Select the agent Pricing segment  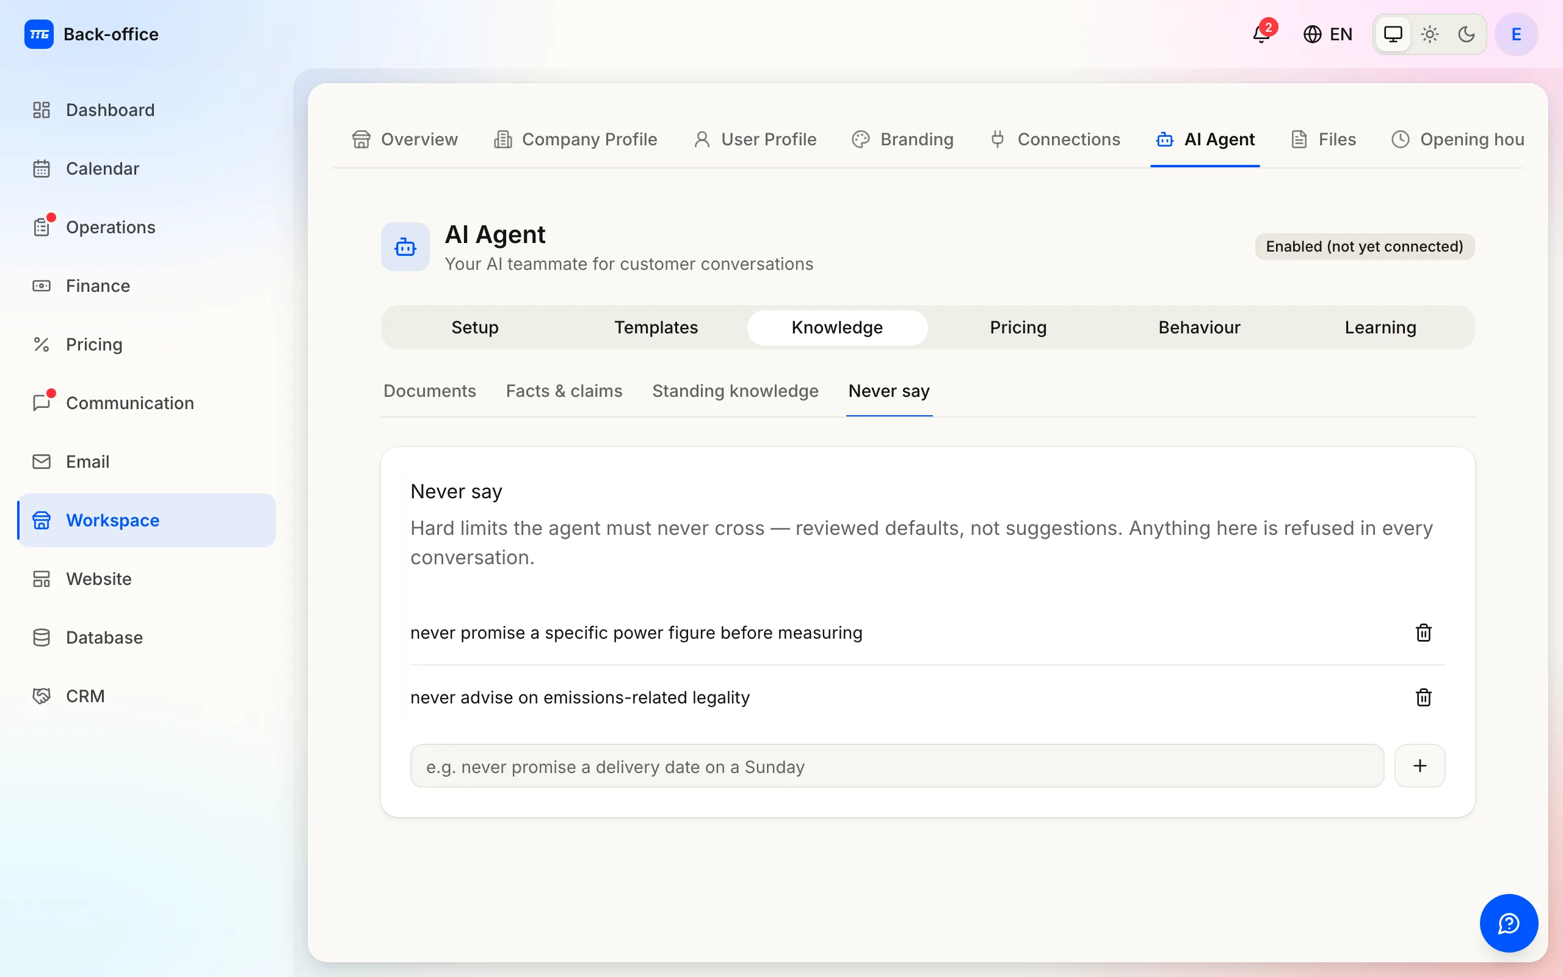(x=1018, y=328)
